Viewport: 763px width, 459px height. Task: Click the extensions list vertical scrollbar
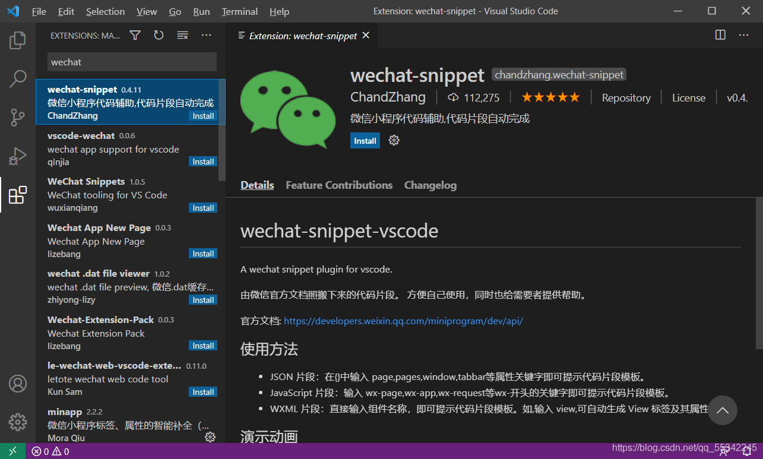click(x=222, y=130)
